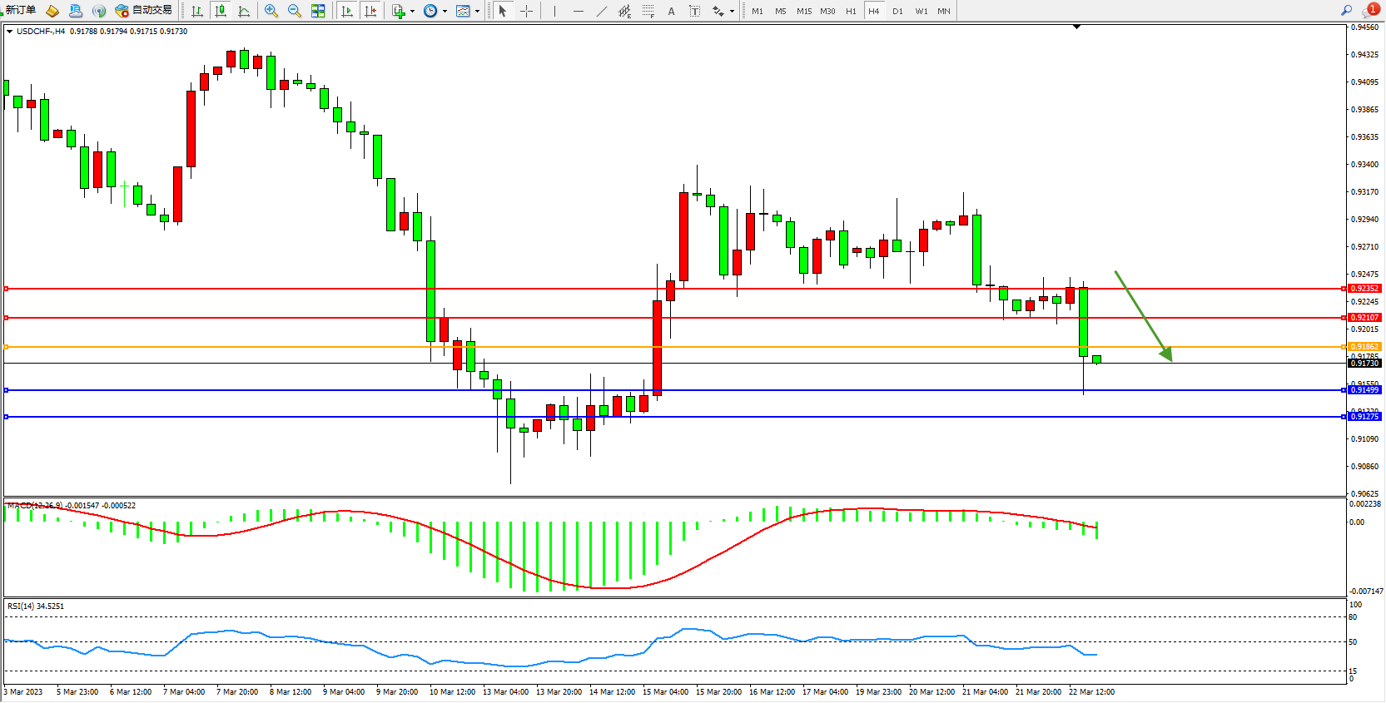The height and width of the screenshot is (703, 1386).
Task: Expand the chart templates dropdown arrow
Action: 477,11
